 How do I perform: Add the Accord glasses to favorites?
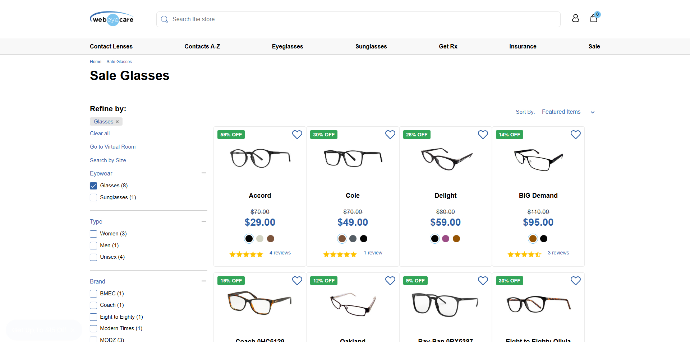tap(297, 135)
